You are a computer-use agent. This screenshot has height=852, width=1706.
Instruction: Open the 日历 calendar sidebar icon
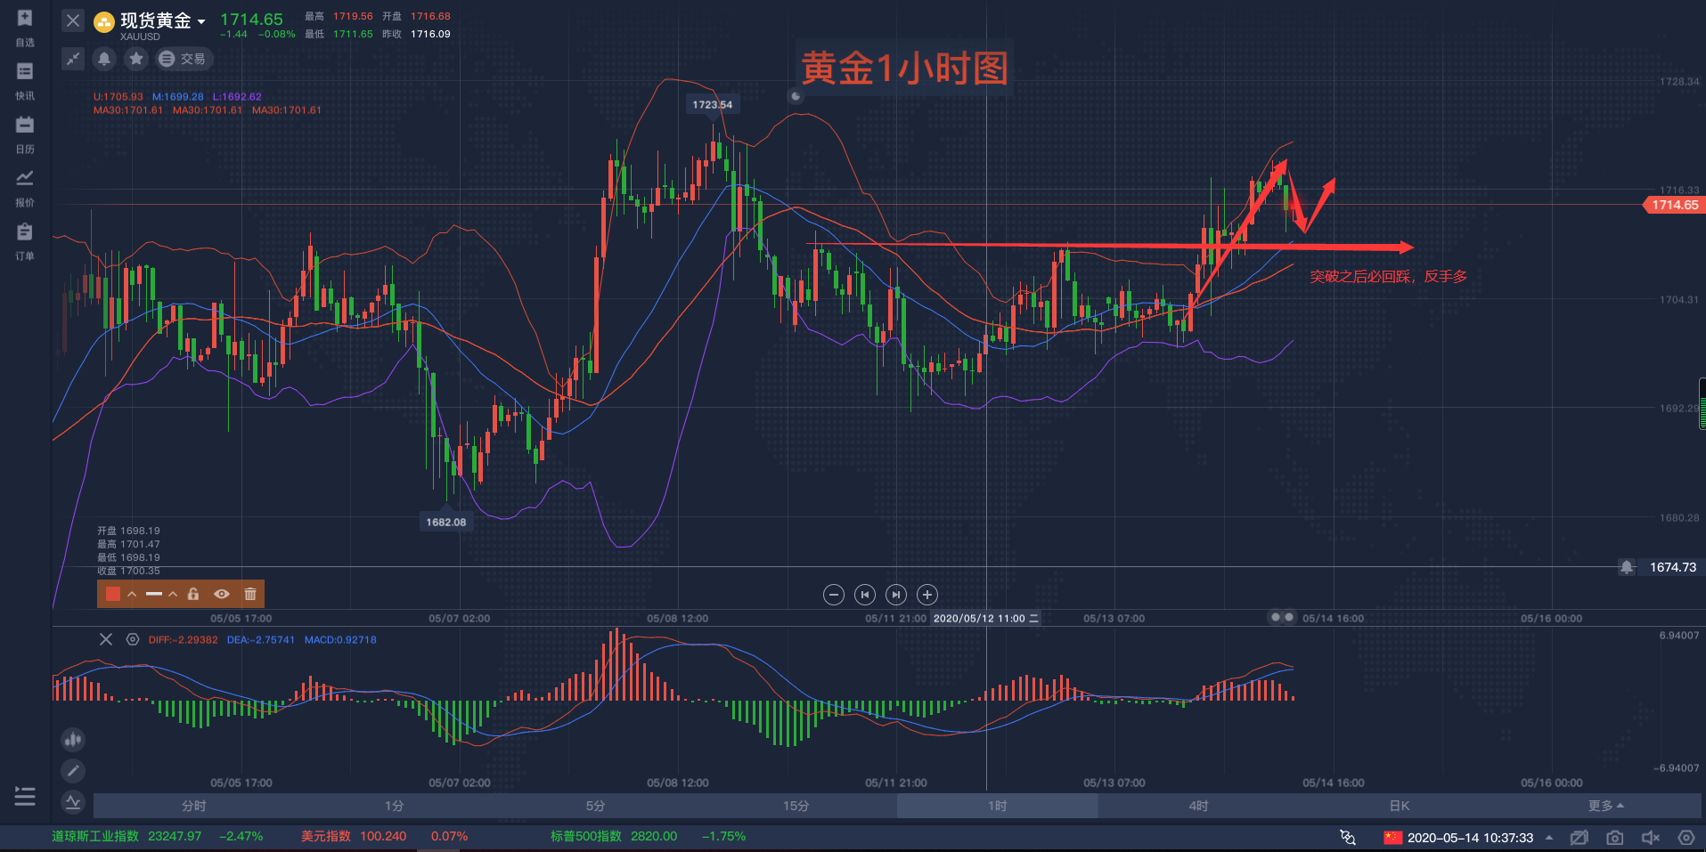pos(25,126)
